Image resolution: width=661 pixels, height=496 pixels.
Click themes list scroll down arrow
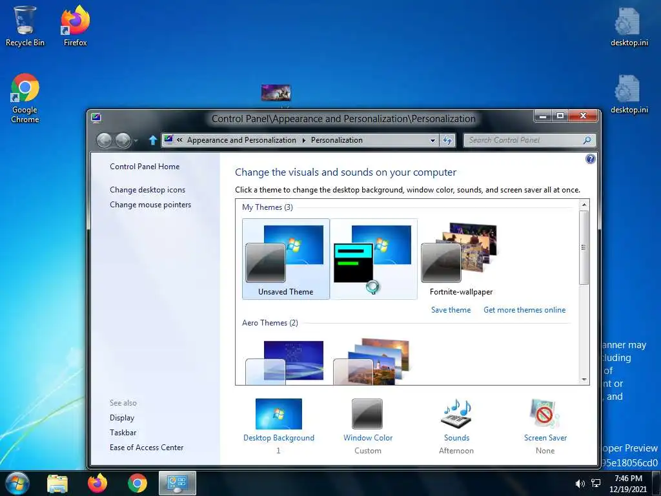click(x=584, y=380)
